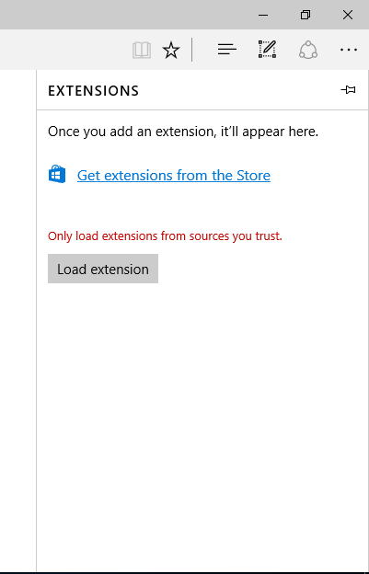
Task: Click the 'Once you add an extension' message
Action: (183, 132)
